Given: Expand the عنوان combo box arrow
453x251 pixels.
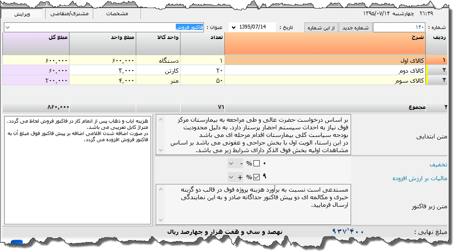Looking at the screenshot, I should (x=8, y=28).
